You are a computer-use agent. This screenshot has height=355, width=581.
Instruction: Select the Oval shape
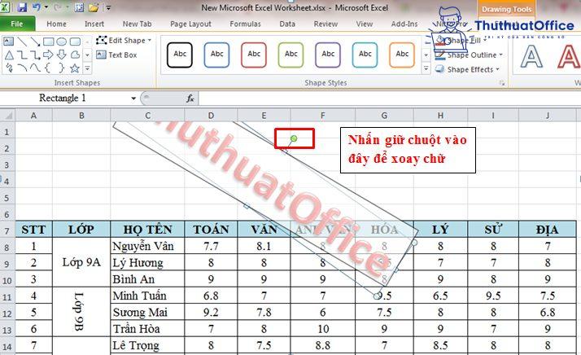(62, 42)
